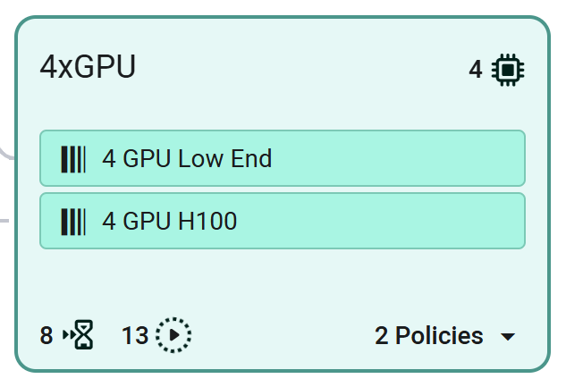Click the pending count number 8
The width and height of the screenshot is (566, 387).
point(46,336)
